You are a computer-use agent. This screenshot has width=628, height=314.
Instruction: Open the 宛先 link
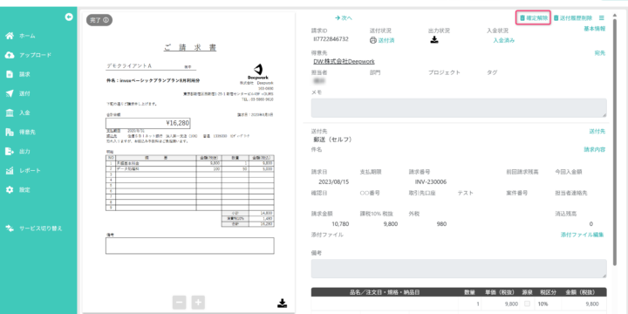tap(600, 52)
